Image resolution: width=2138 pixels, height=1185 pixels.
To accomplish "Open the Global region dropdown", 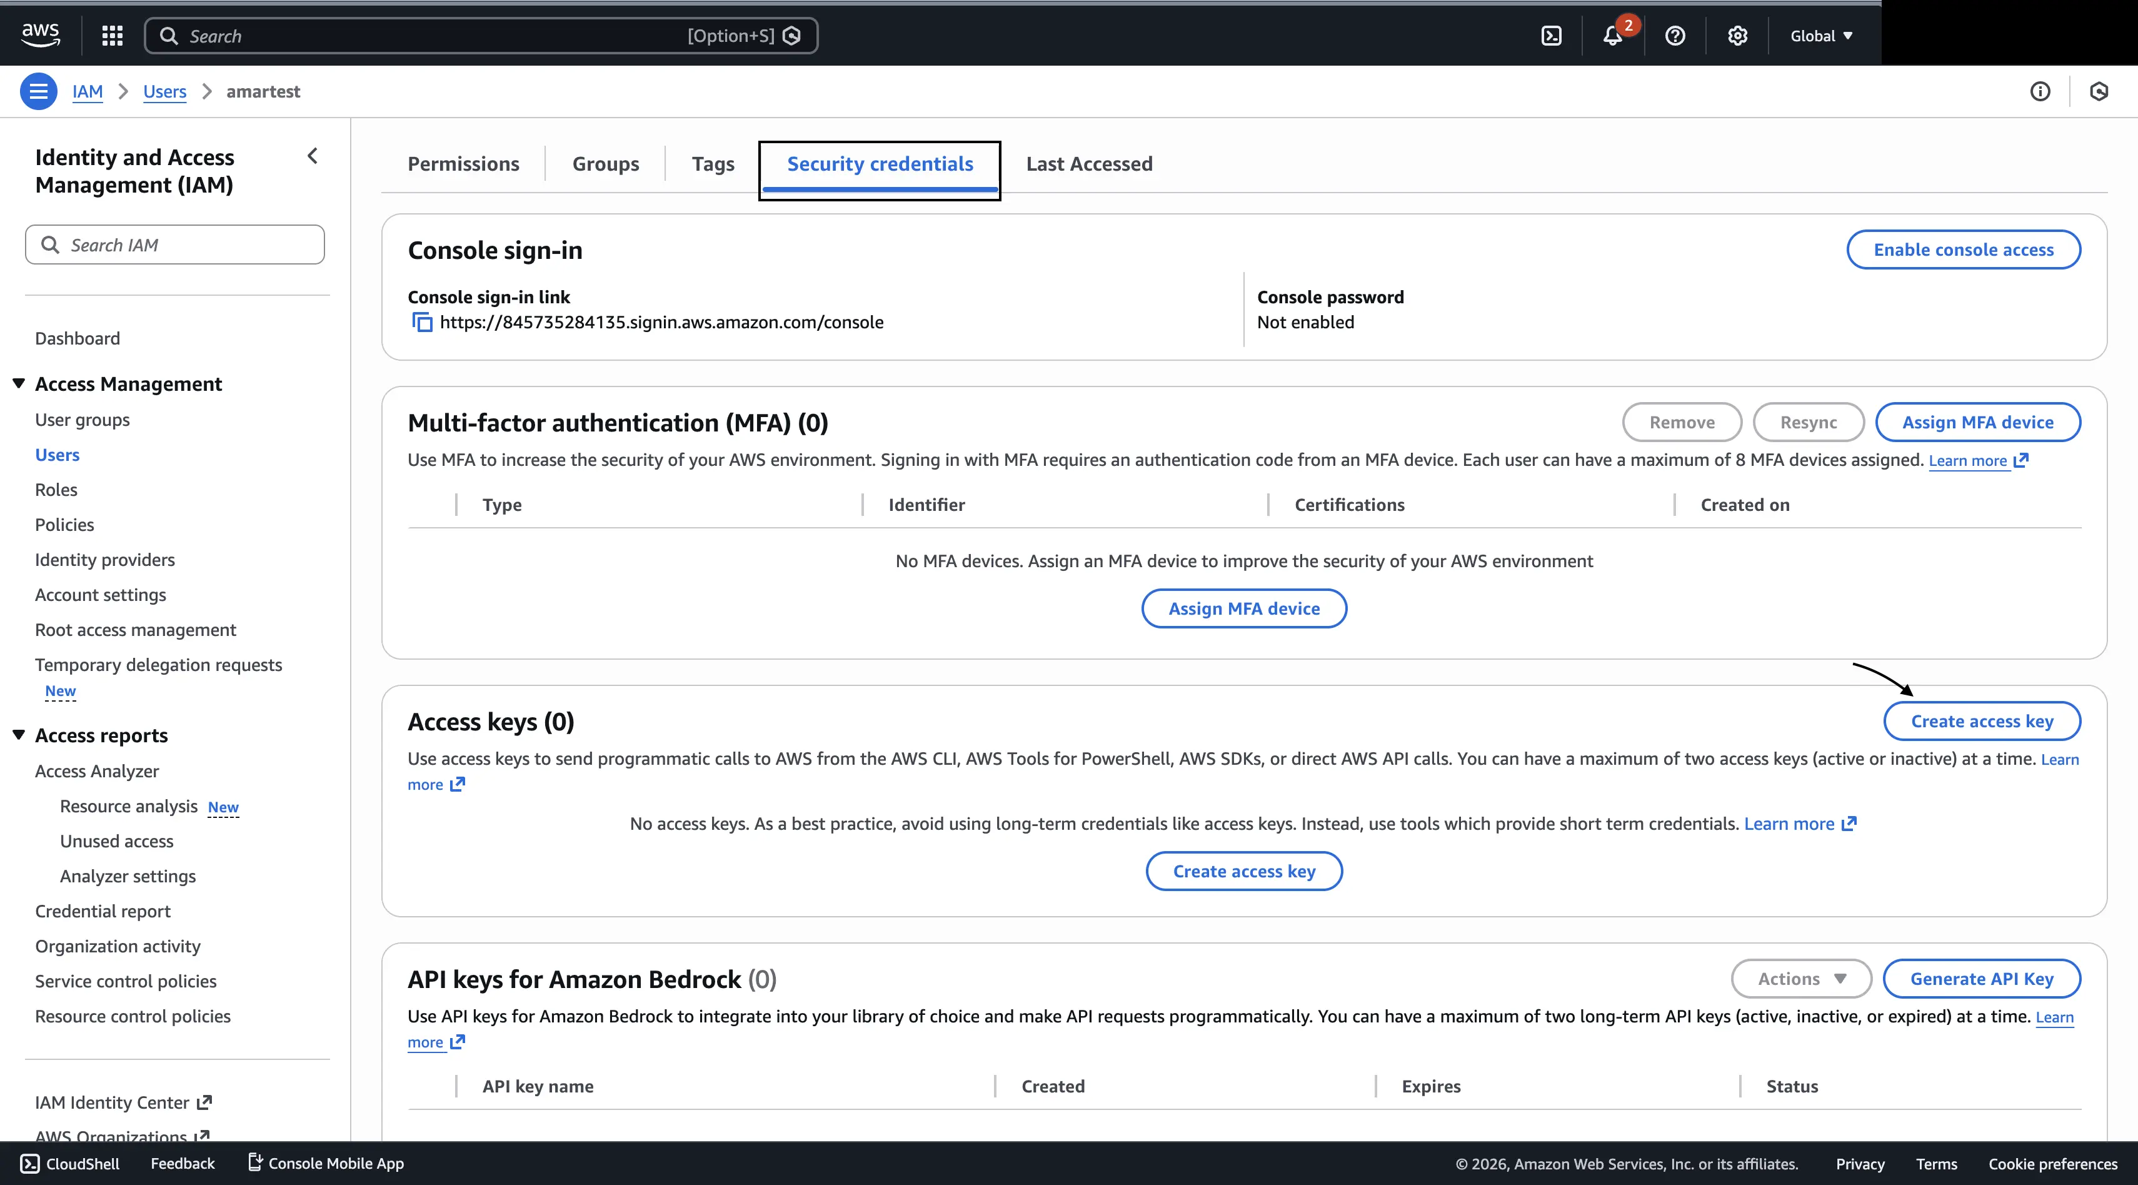I will click(x=1822, y=36).
